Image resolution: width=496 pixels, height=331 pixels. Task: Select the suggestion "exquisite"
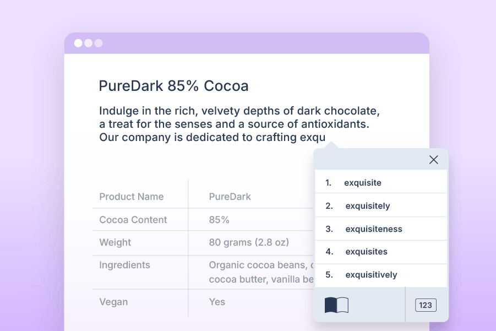[x=363, y=183]
